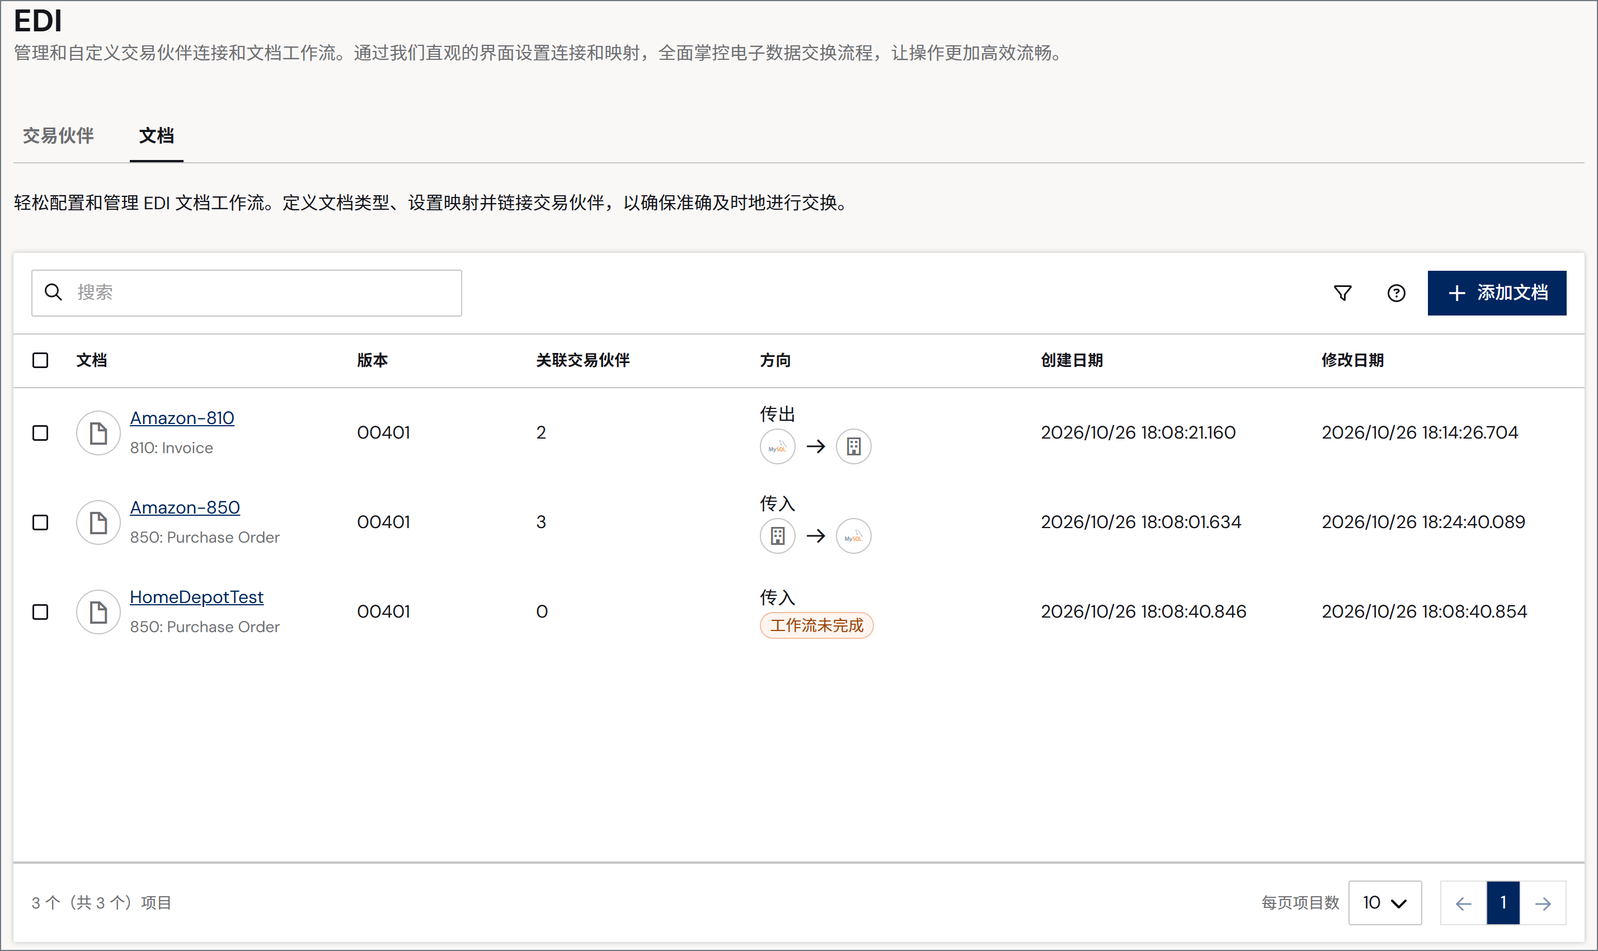
Task: Click the HomeDepotTest document file icon
Action: 98,612
